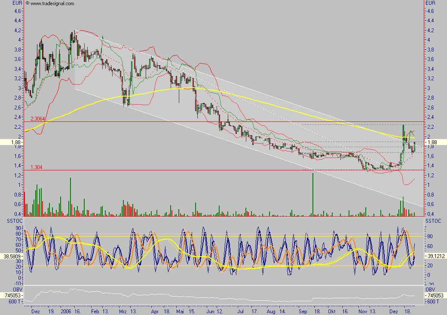This screenshot has width=447, height=315.
Task: Click the 600 T label on right axis
Action: point(433,302)
